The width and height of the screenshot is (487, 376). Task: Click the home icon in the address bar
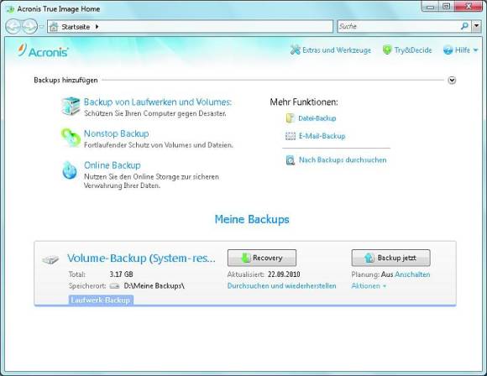click(54, 27)
